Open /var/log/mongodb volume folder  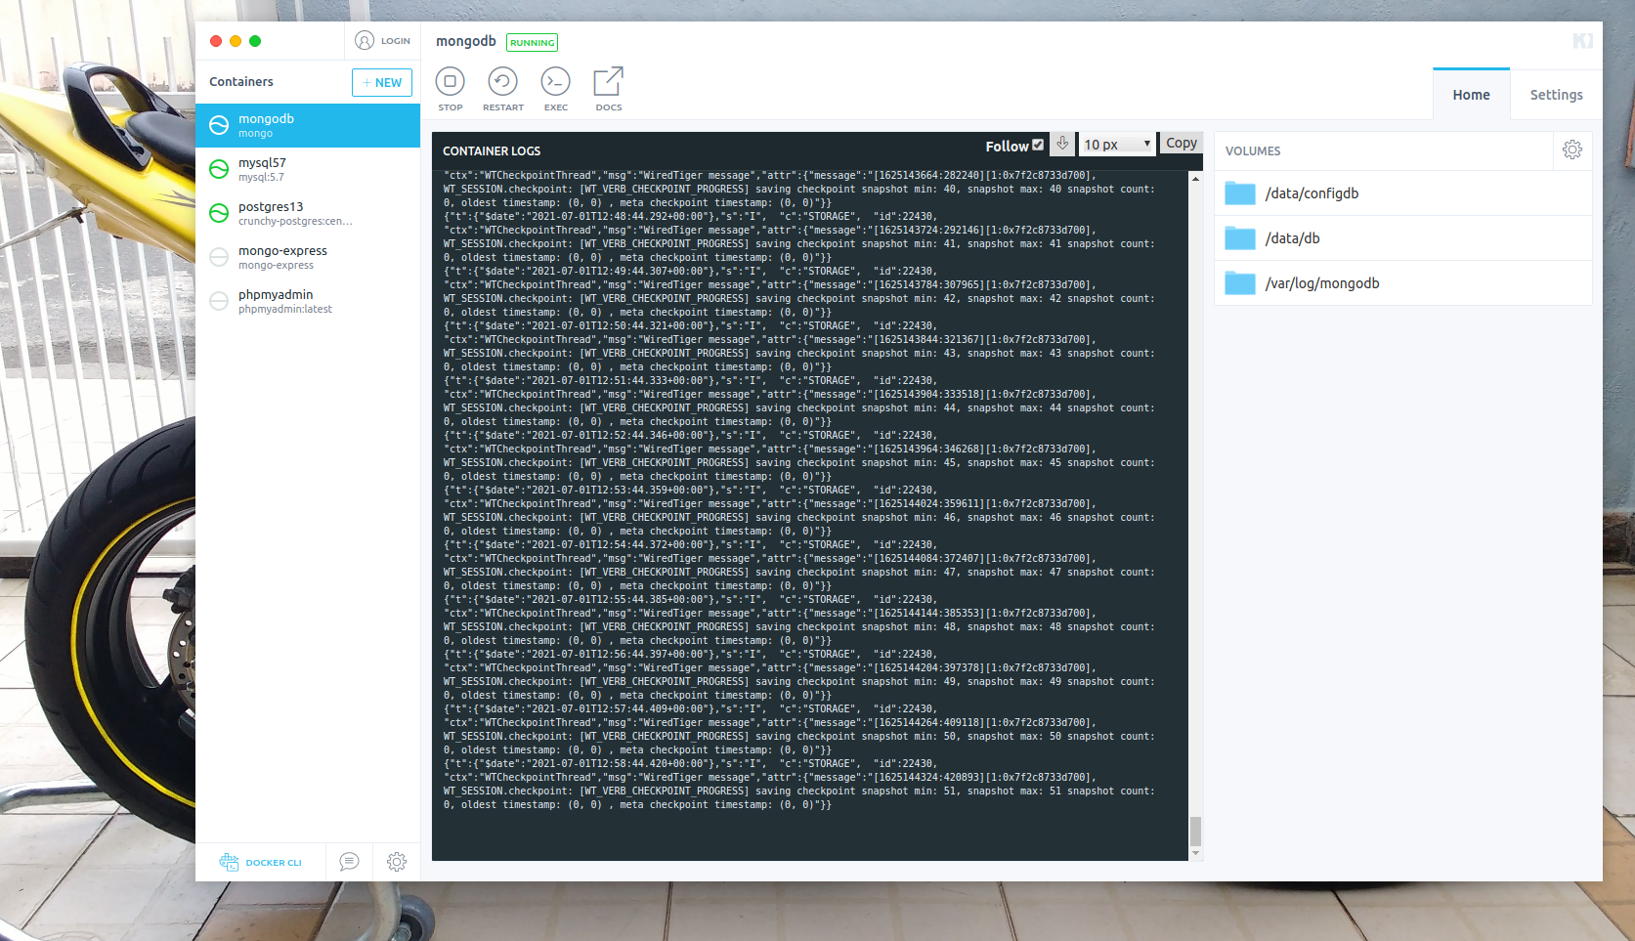(1403, 283)
